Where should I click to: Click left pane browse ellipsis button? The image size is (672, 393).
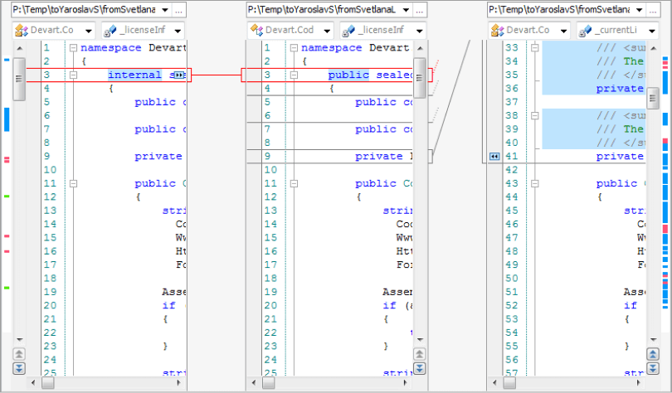(x=179, y=10)
